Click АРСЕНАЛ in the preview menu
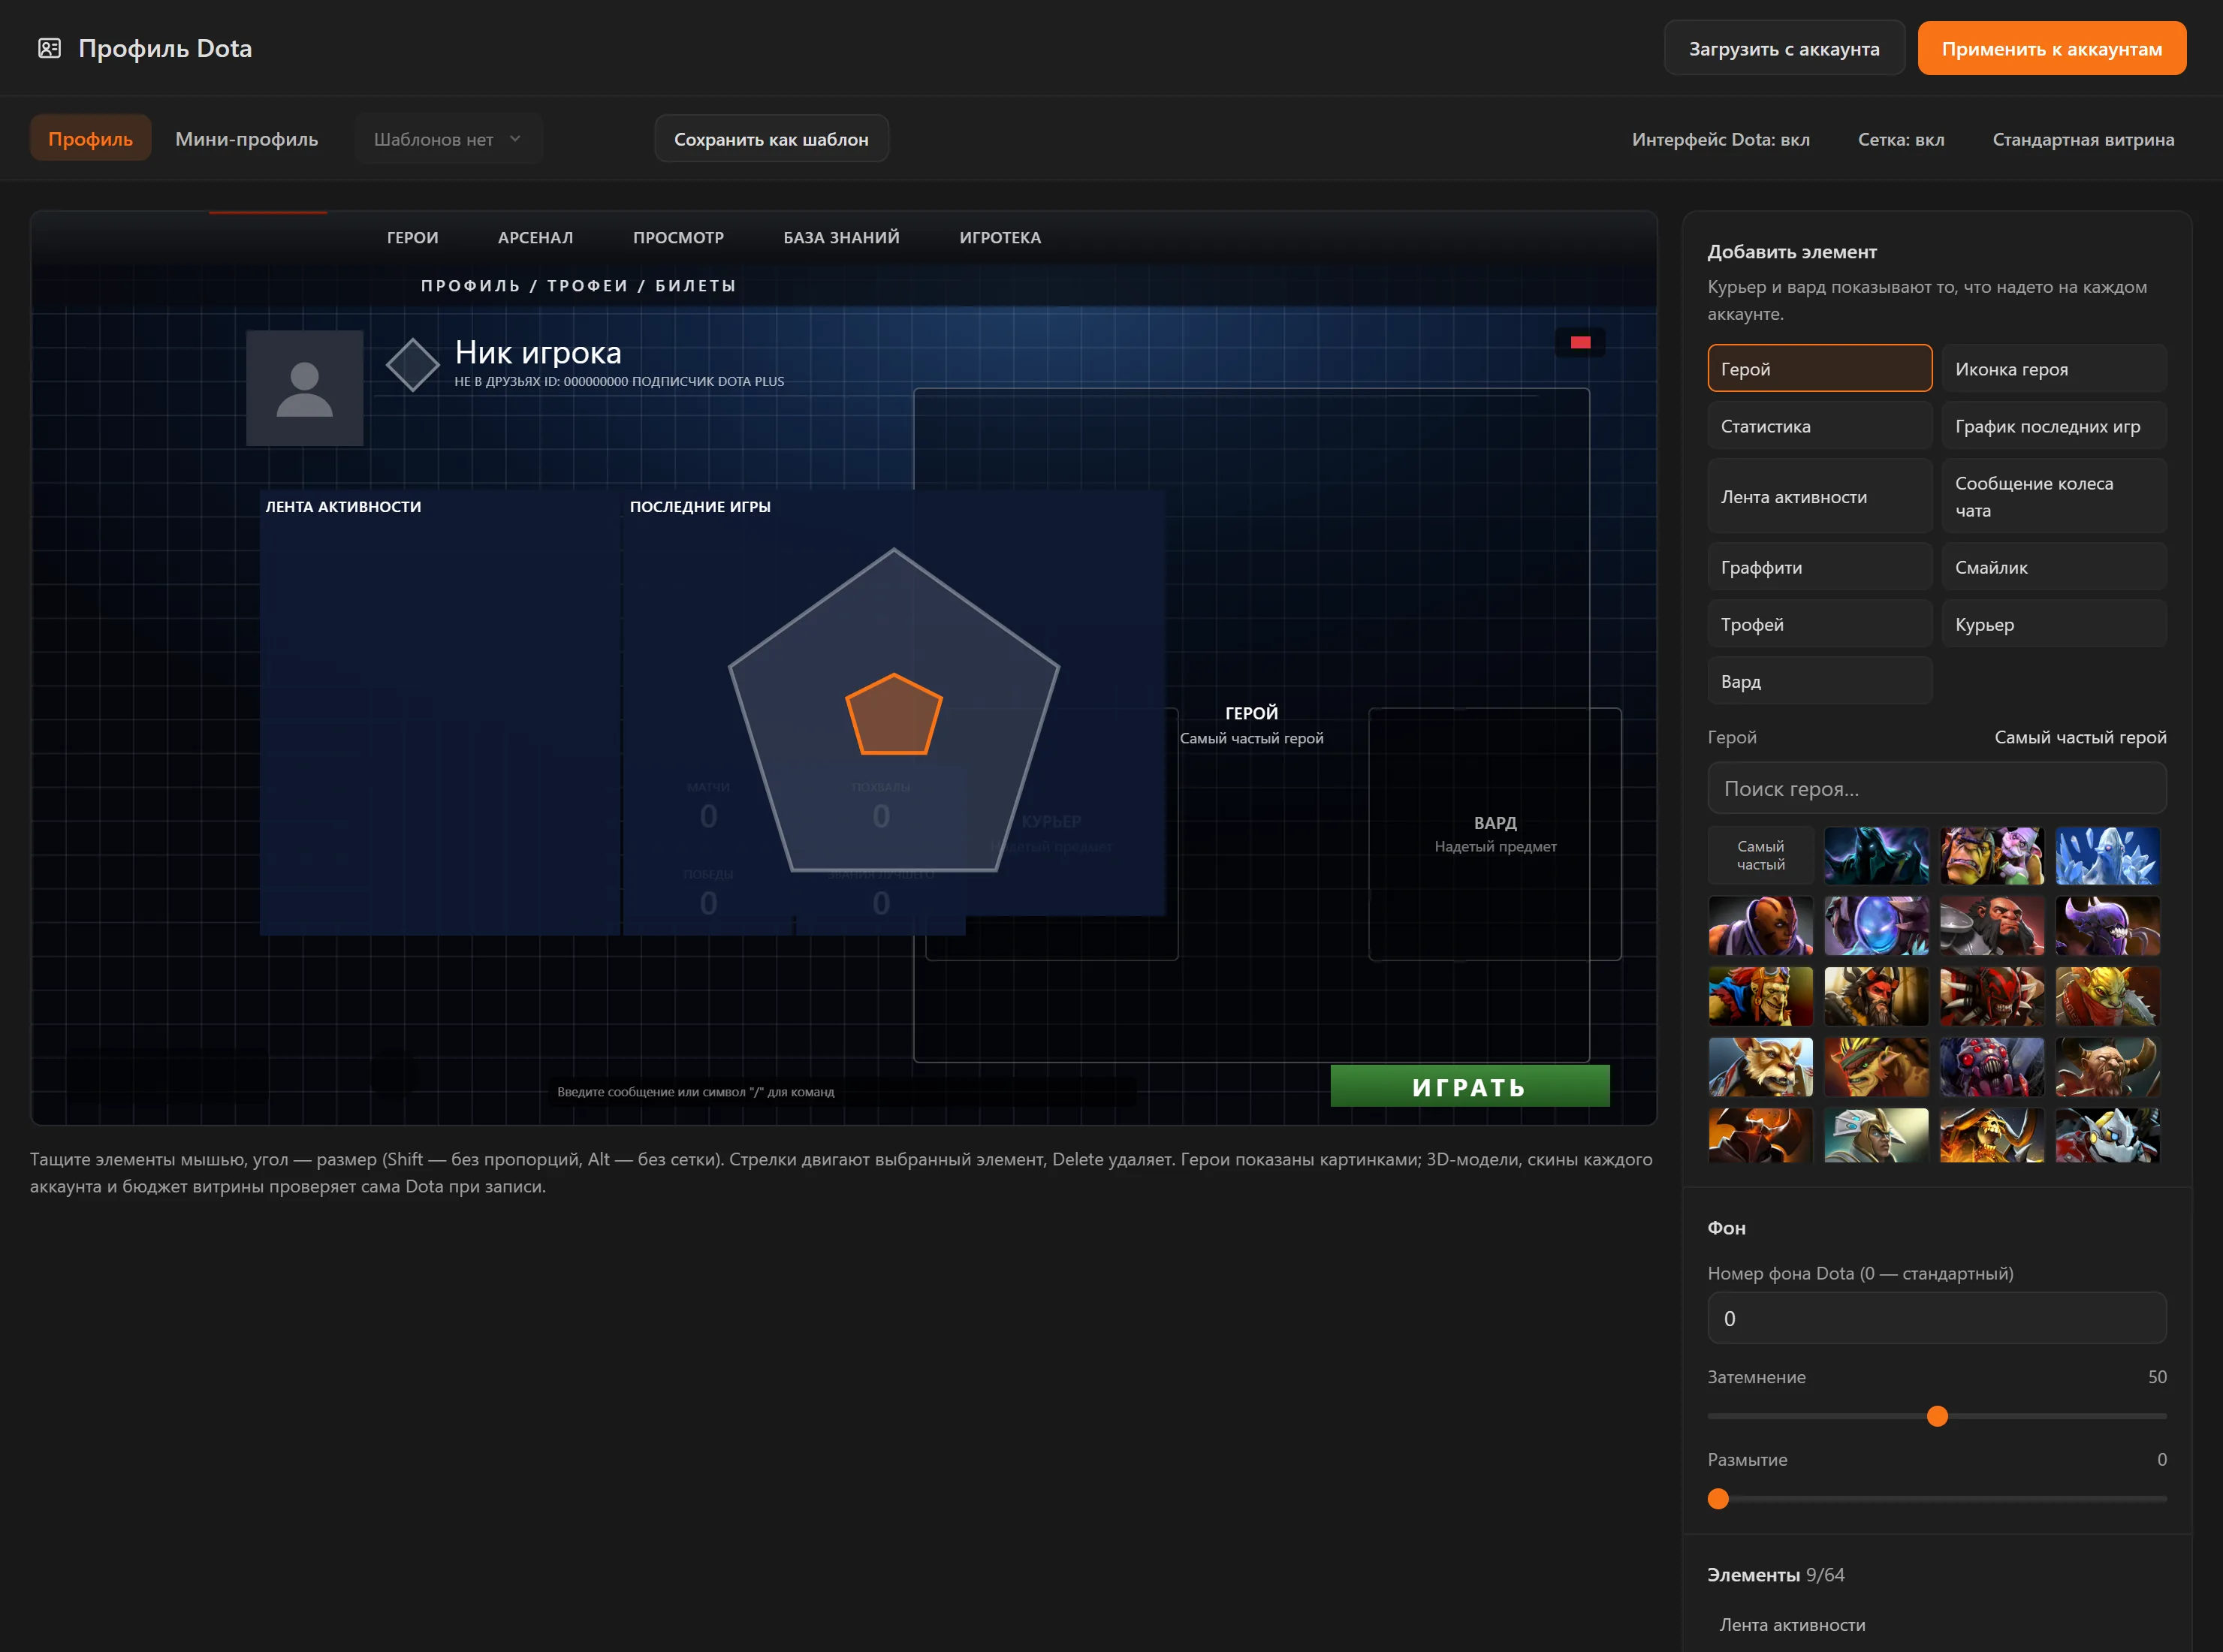 pyautogui.click(x=535, y=238)
